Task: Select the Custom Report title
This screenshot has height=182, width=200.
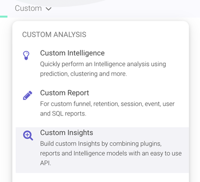Action: [65, 93]
